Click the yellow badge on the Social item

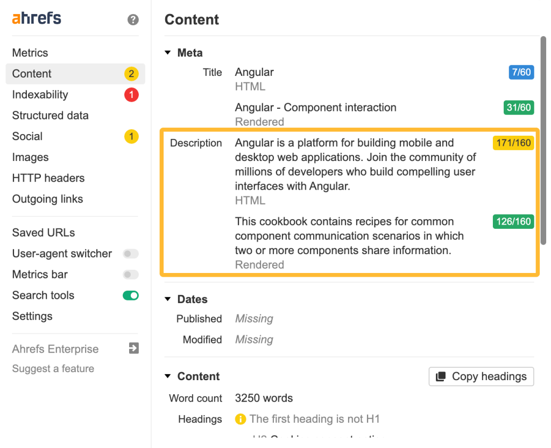point(131,136)
